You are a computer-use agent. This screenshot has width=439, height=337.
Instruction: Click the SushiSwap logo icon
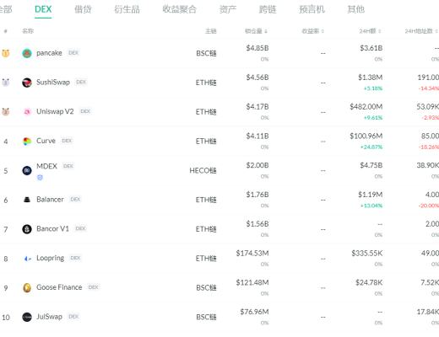[27, 83]
